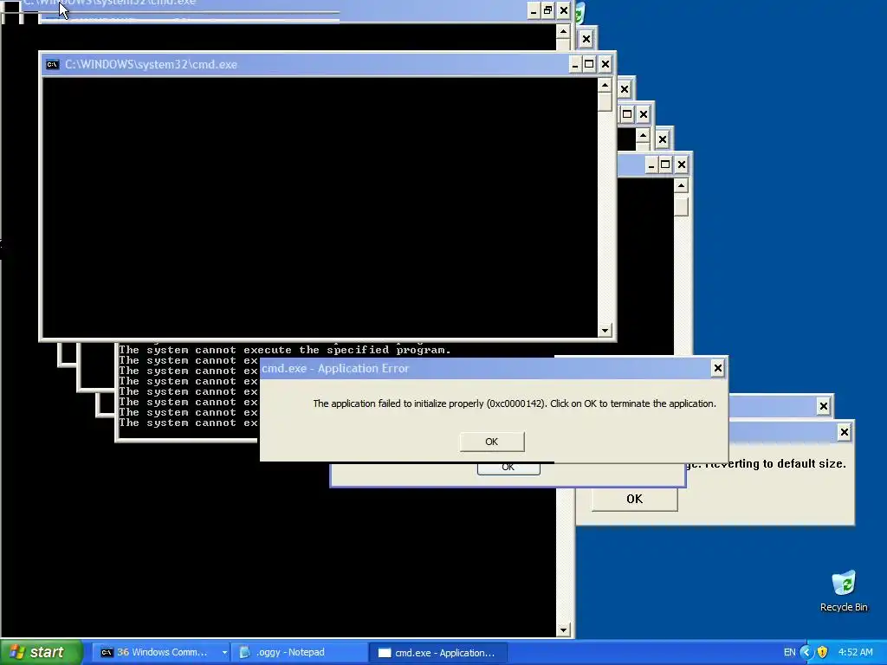Screen dimensions: 887x665
Task: Click the maximized cmd window's scroll up arrow
Action: (x=563, y=32)
